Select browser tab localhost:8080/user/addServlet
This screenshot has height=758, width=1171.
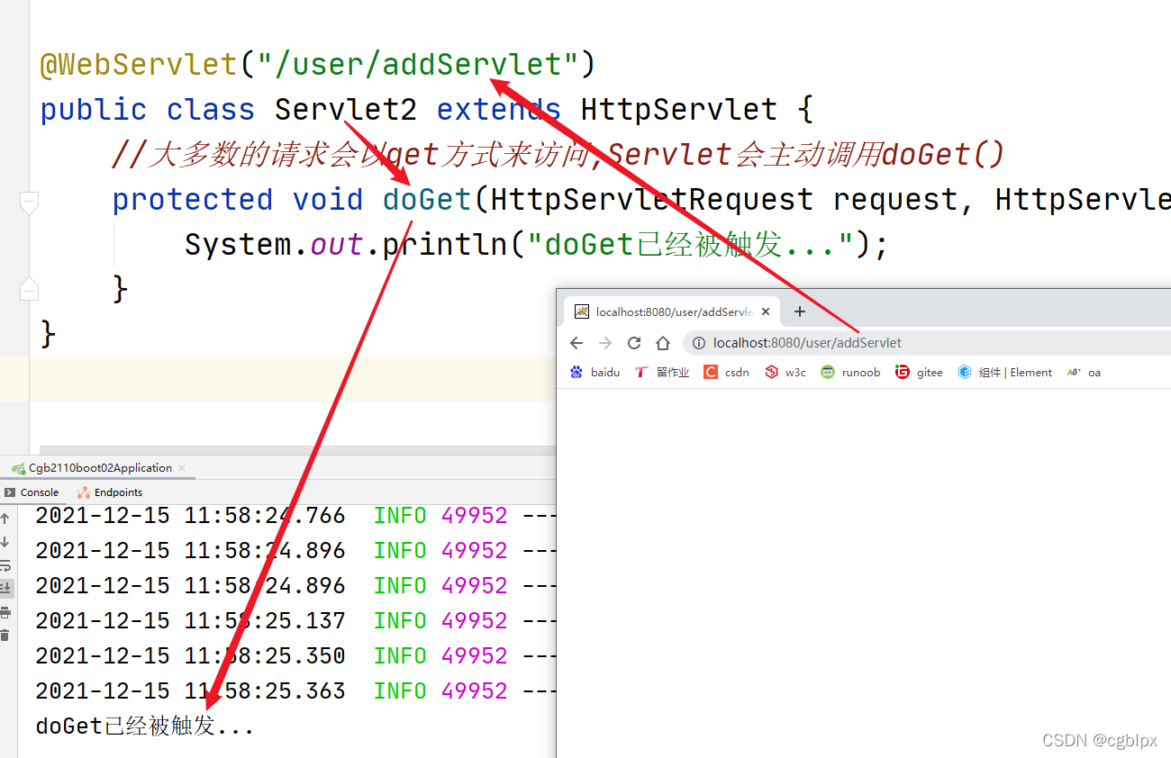tap(671, 312)
